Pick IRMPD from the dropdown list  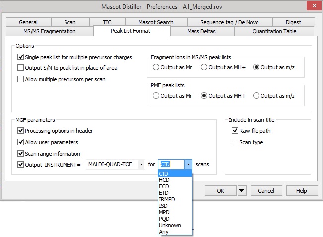point(175,199)
